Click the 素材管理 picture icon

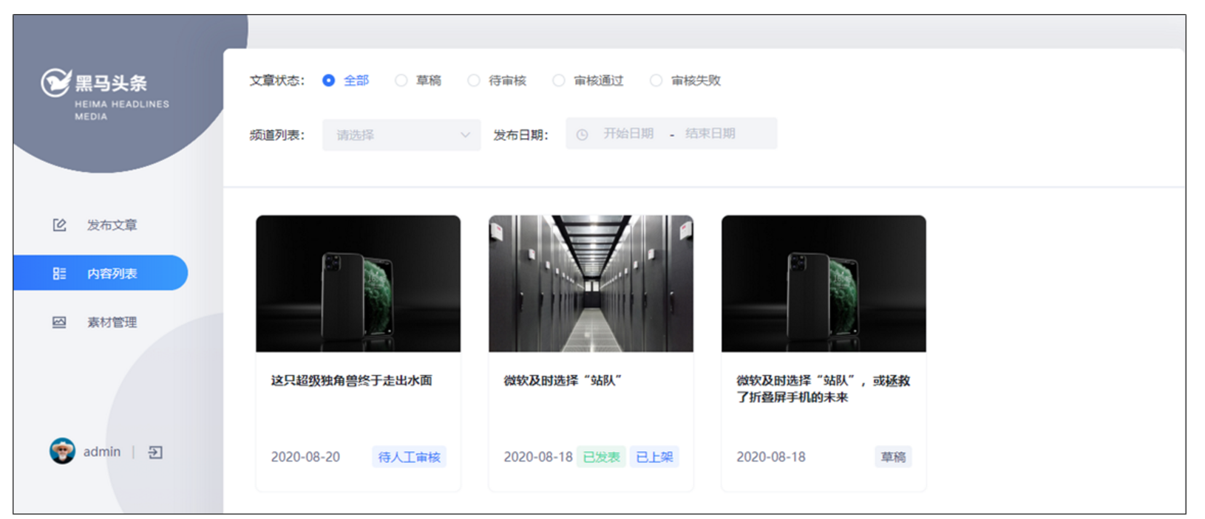pos(59,323)
